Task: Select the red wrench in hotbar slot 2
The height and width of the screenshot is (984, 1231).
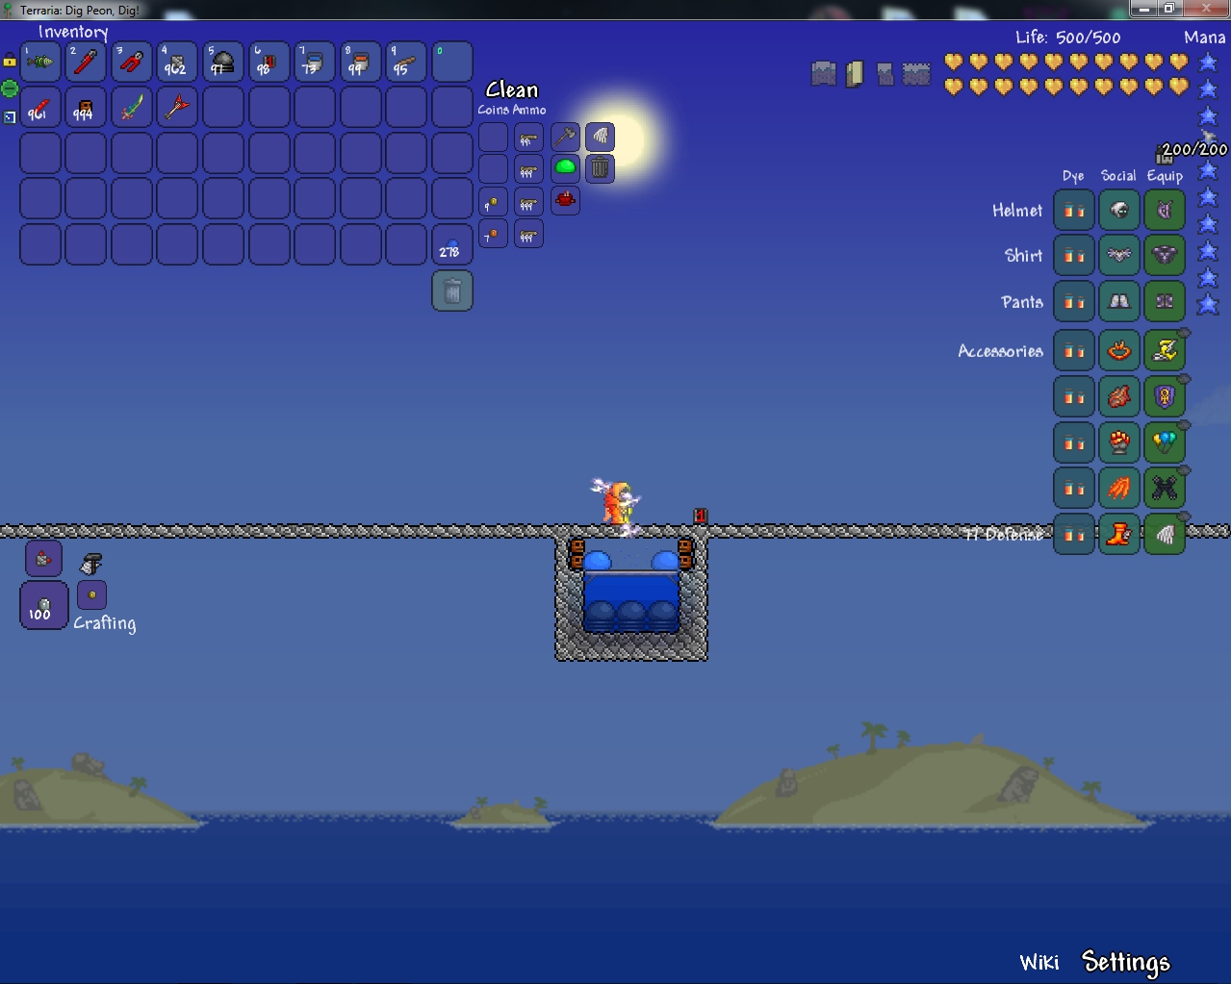Action: pos(86,62)
